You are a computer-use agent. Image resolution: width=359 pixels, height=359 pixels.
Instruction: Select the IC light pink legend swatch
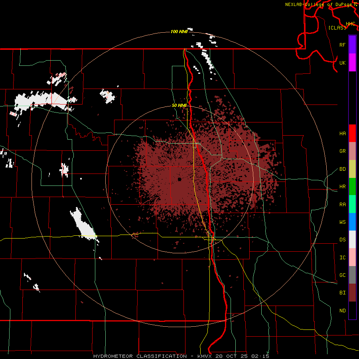pos(352,257)
